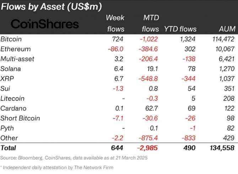This screenshot has height=174, width=238.
Task: Click the Pyth row label
Action: pos(8,128)
